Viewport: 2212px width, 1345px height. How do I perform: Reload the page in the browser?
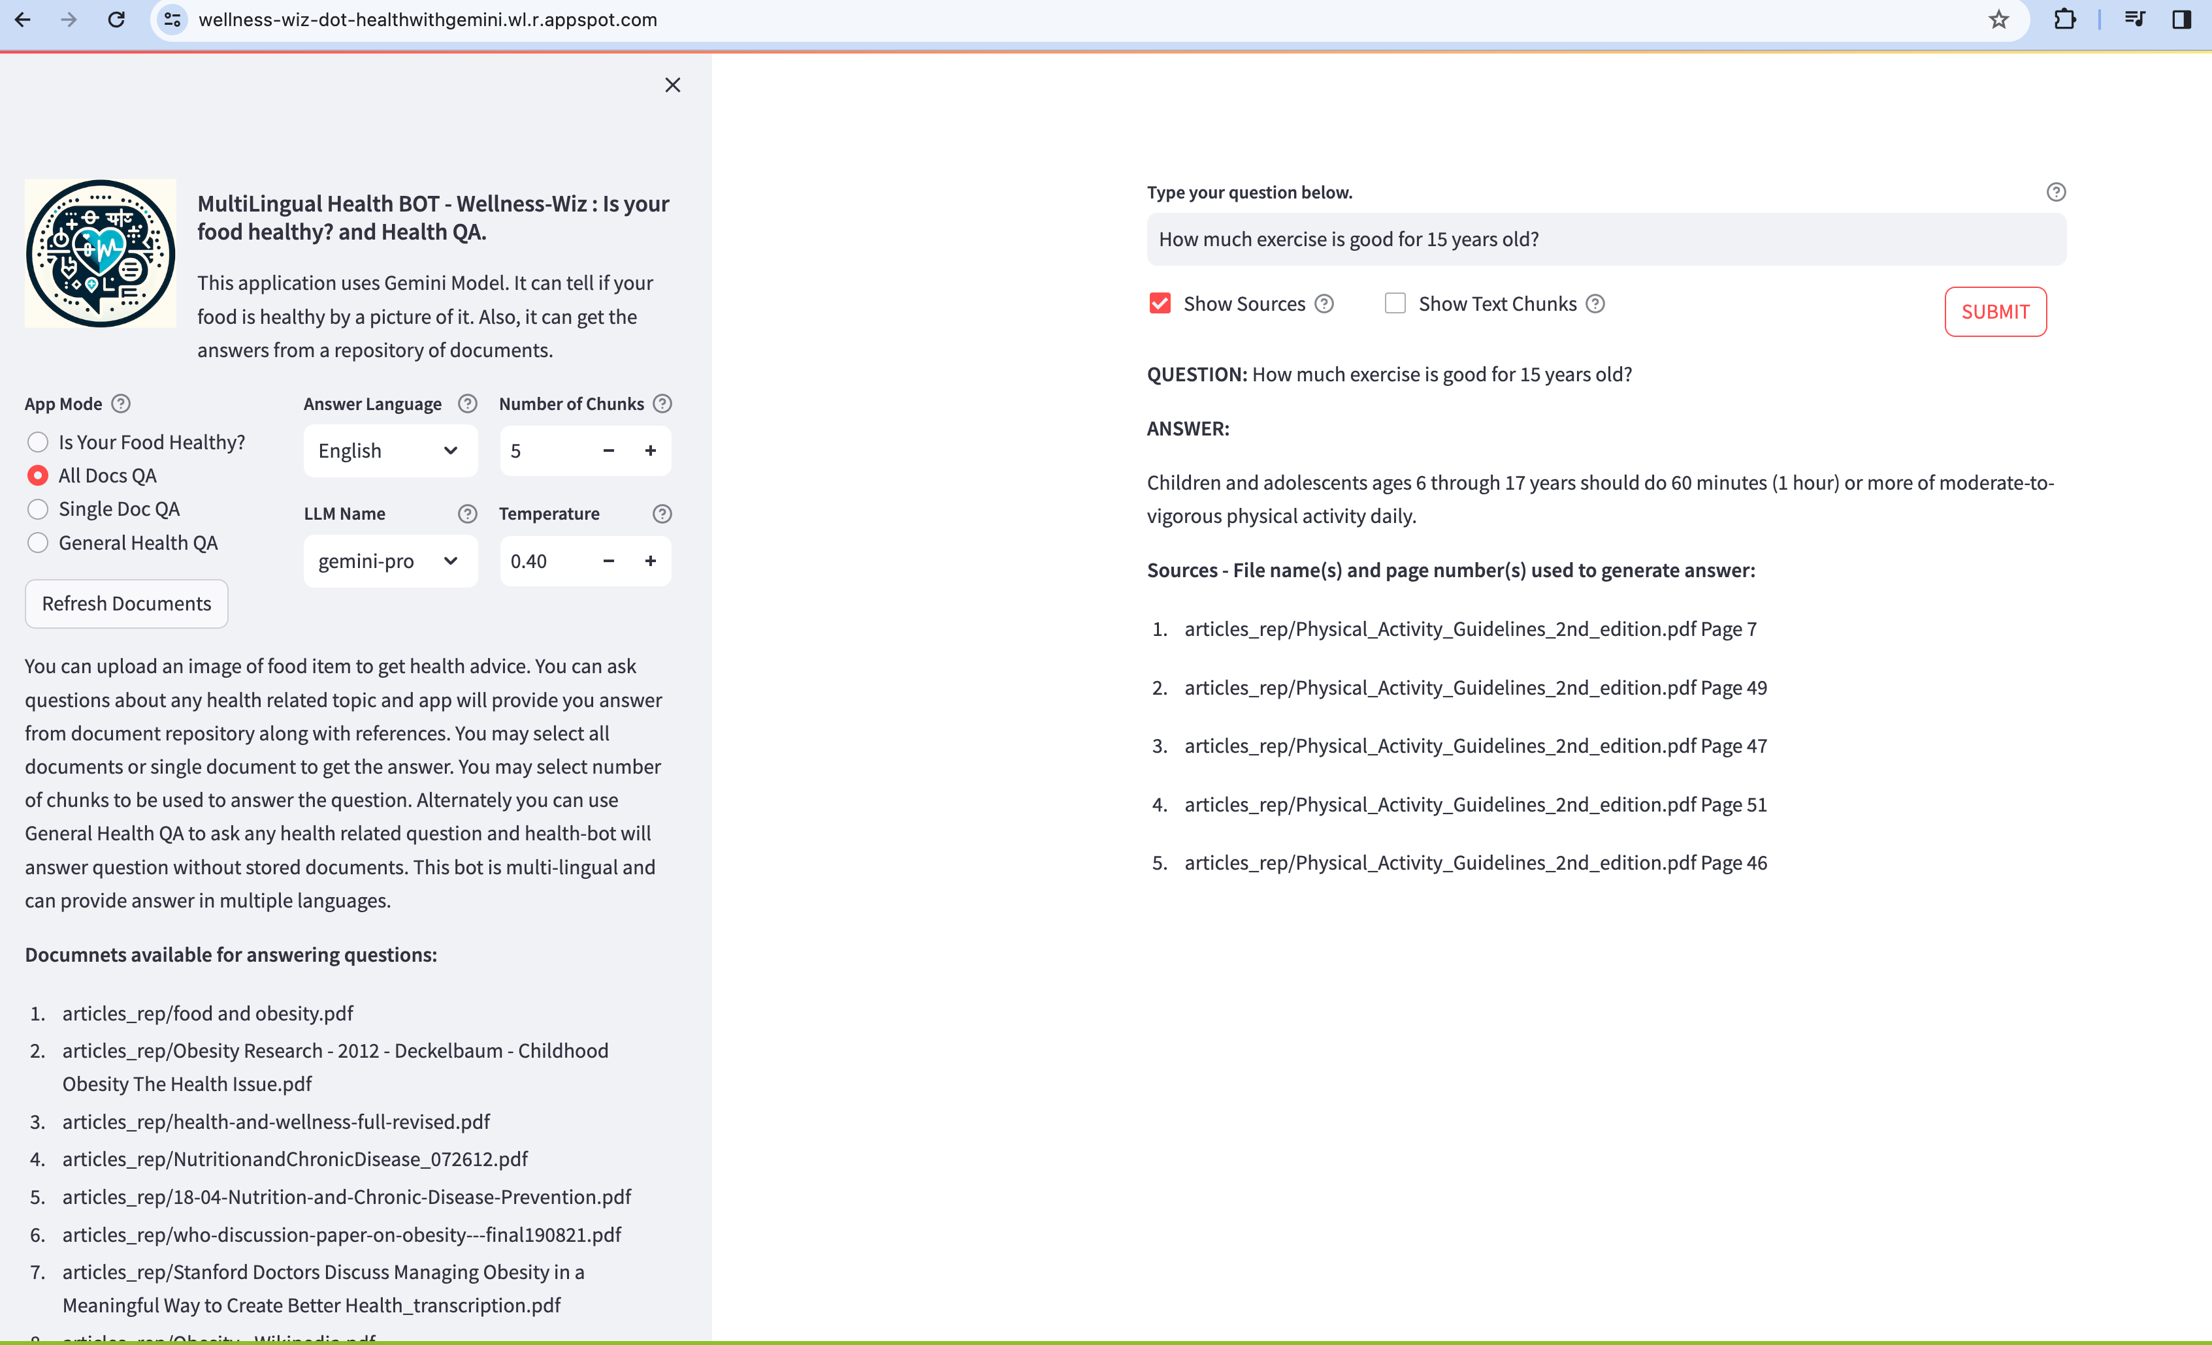pos(116,20)
